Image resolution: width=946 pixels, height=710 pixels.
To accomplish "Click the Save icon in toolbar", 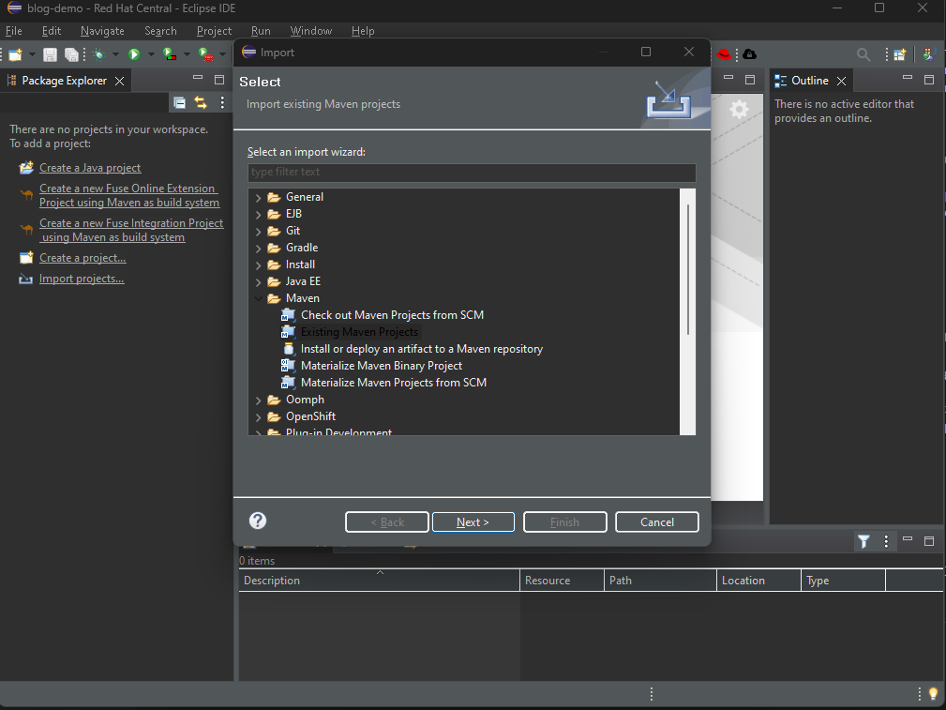I will pyautogui.click(x=50, y=55).
